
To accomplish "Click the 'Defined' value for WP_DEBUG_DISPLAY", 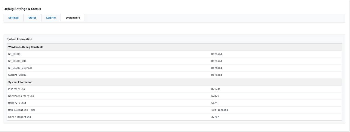I will tap(217, 68).
